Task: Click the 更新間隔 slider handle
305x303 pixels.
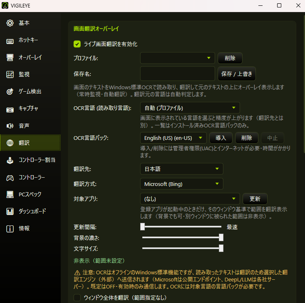Action: coord(142,227)
